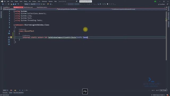Open the Debug configuration dropdown
This screenshot has width=170, height=96.
27,4
